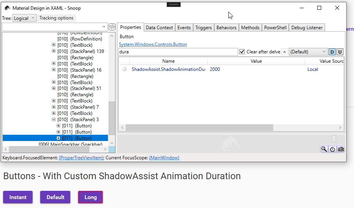Expand the (TextBlock) node above StackPanel 3
354x208 pixels.
pyautogui.click(x=53, y=113)
